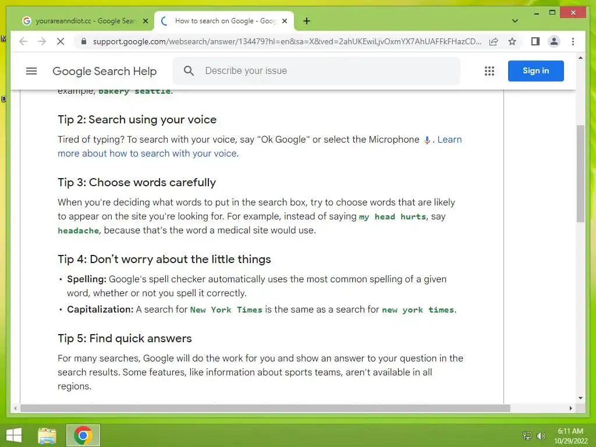Click the horizontal scrollbar thumb
Screen dimensions: 596x447
click(265, 408)
